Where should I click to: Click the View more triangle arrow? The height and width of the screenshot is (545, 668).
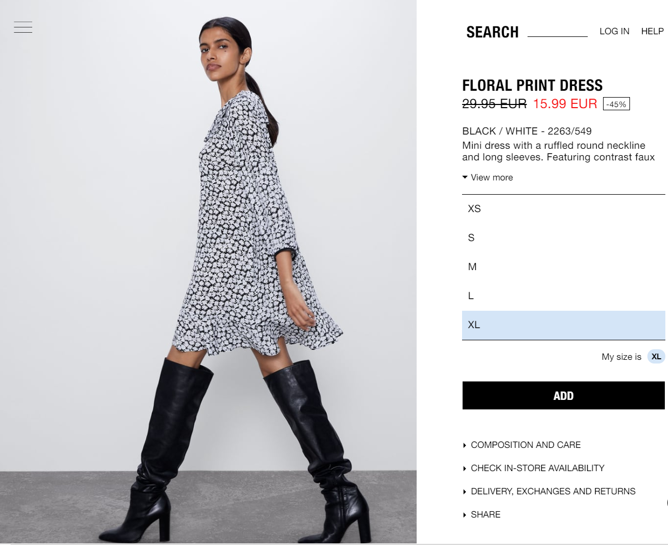click(x=465, y=177)
